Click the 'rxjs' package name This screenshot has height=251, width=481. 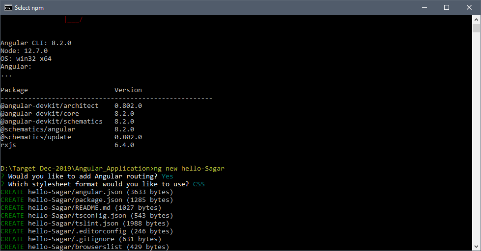[x=8, y=145]
